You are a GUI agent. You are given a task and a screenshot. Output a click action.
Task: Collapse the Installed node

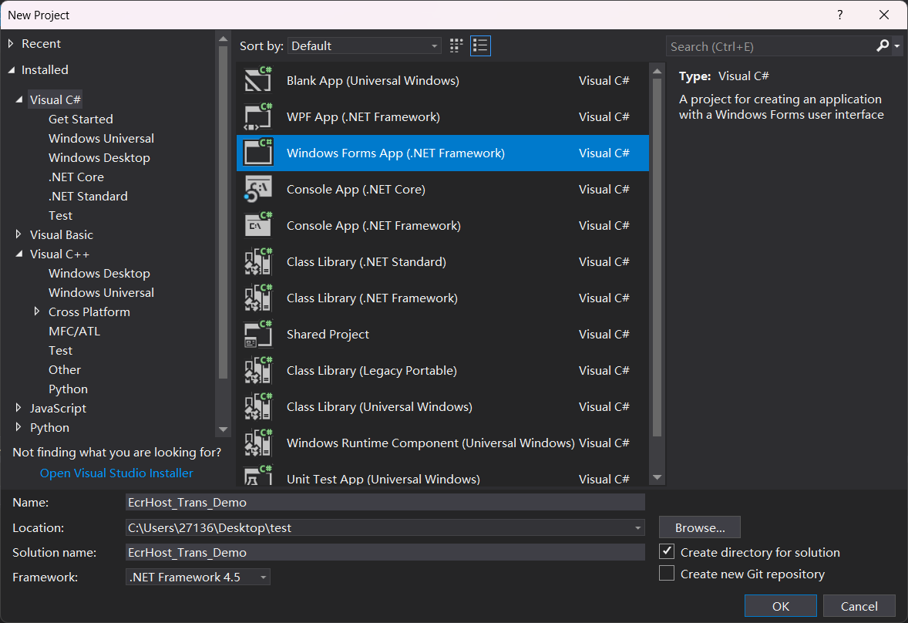(x=11, y=70)
